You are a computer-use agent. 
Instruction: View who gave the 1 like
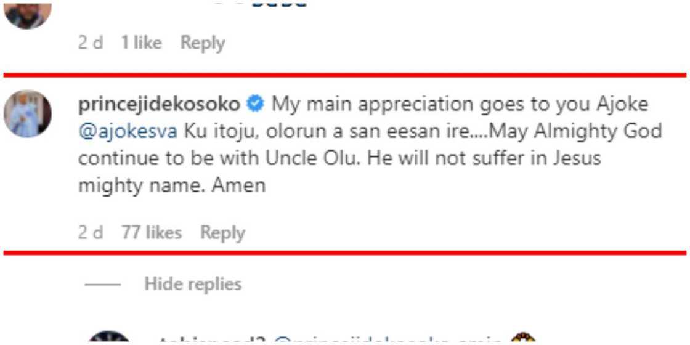click(141, 43)
